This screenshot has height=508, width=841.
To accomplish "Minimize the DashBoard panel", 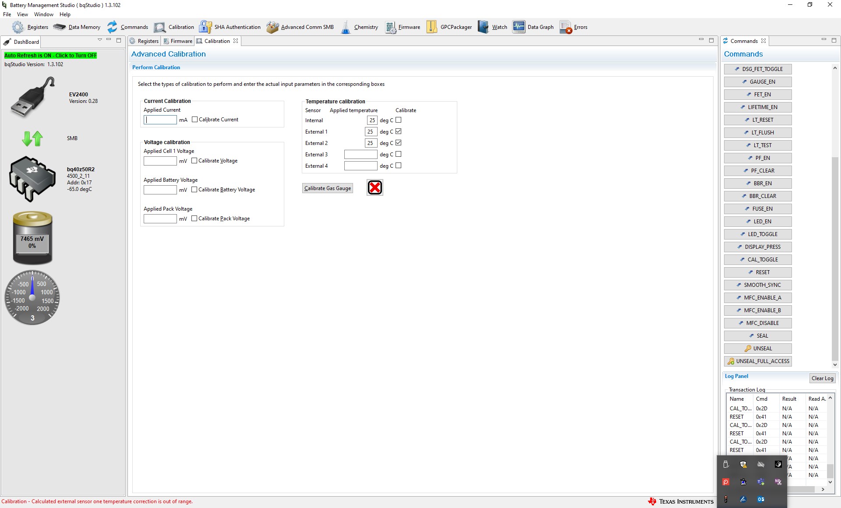I will (109, 40).
